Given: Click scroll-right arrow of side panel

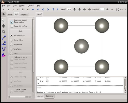Looking at the screenshot, I should click(31, 97).
